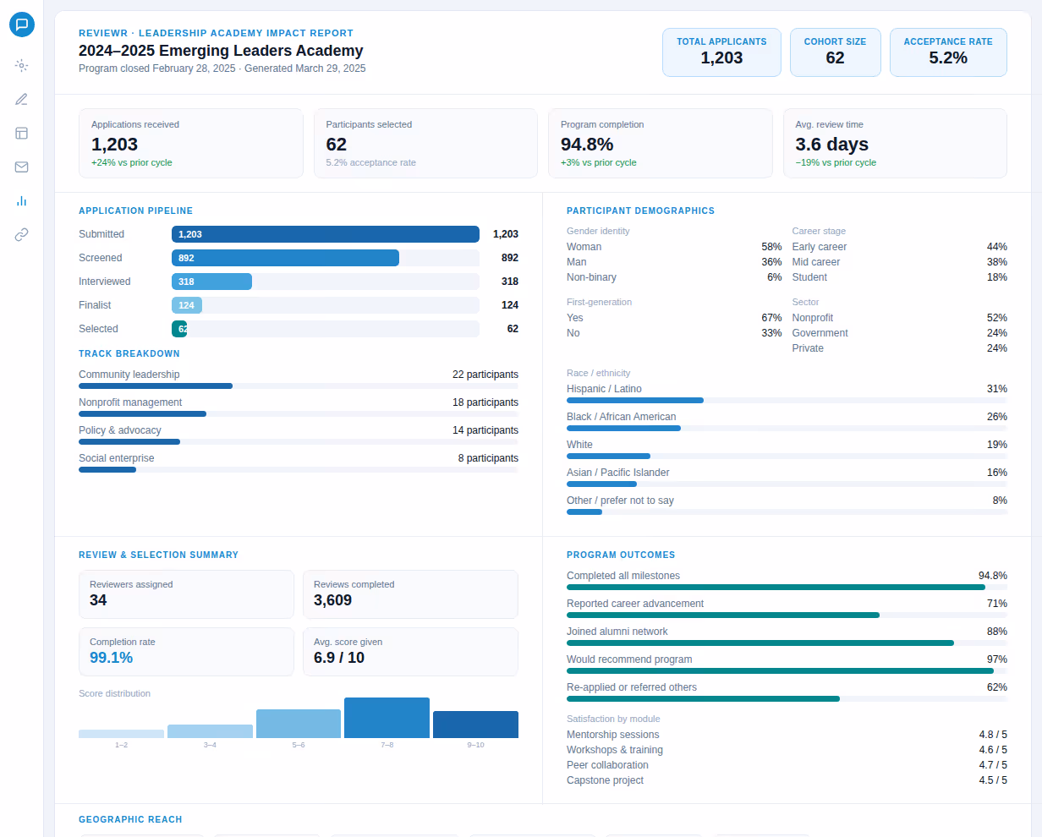Click the Screened 892 pipeline bar

point(285,258)
